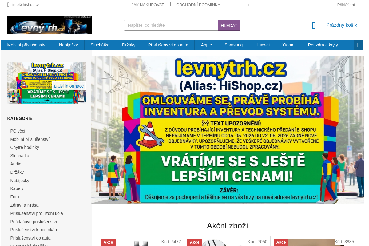The height and width of the screenshot is (246, 369).
Task: Open Kabely category text in sidebar
Action: click(17, 188)
